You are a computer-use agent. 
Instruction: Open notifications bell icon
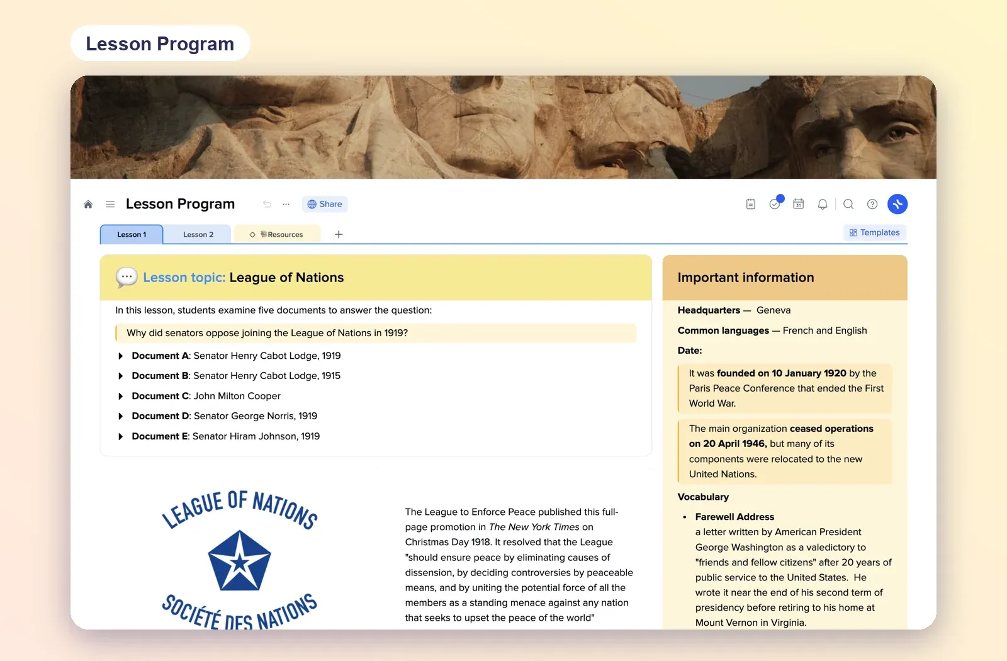pos(823,204)
